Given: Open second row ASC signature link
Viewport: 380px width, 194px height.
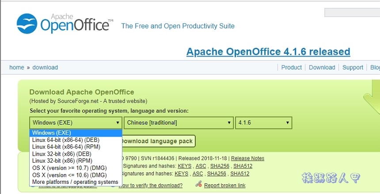Looking at the screenshot, I should click(x=198, y=174).
